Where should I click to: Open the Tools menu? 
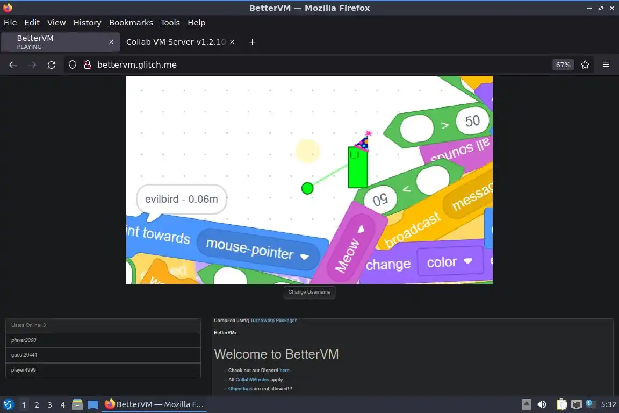click(x=170, y=23)
